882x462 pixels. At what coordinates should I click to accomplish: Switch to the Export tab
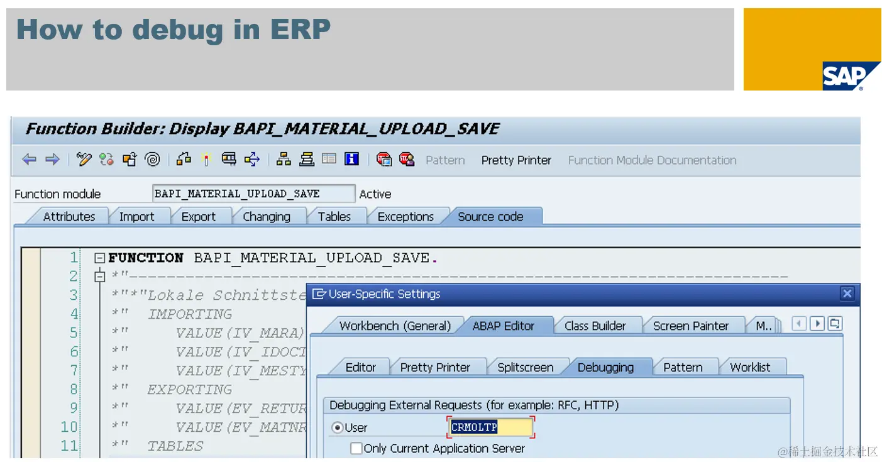(x=198, y=216)
